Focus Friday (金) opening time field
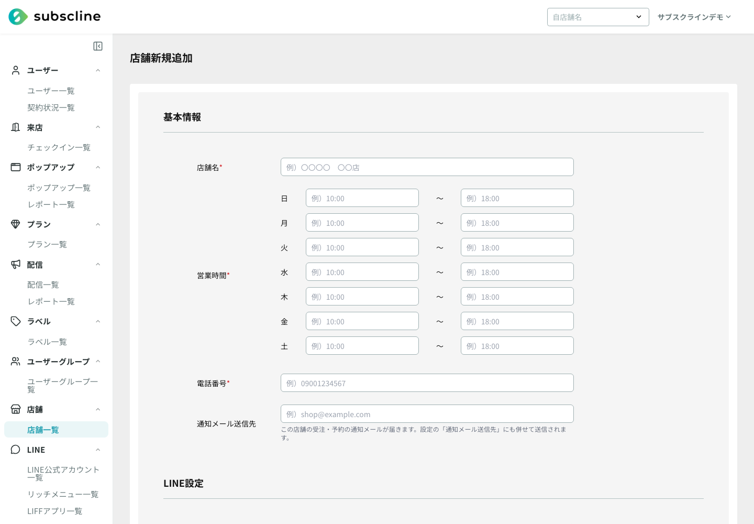Image resolution: width=754 pixels, height=524 pixels. pos(362,321)
